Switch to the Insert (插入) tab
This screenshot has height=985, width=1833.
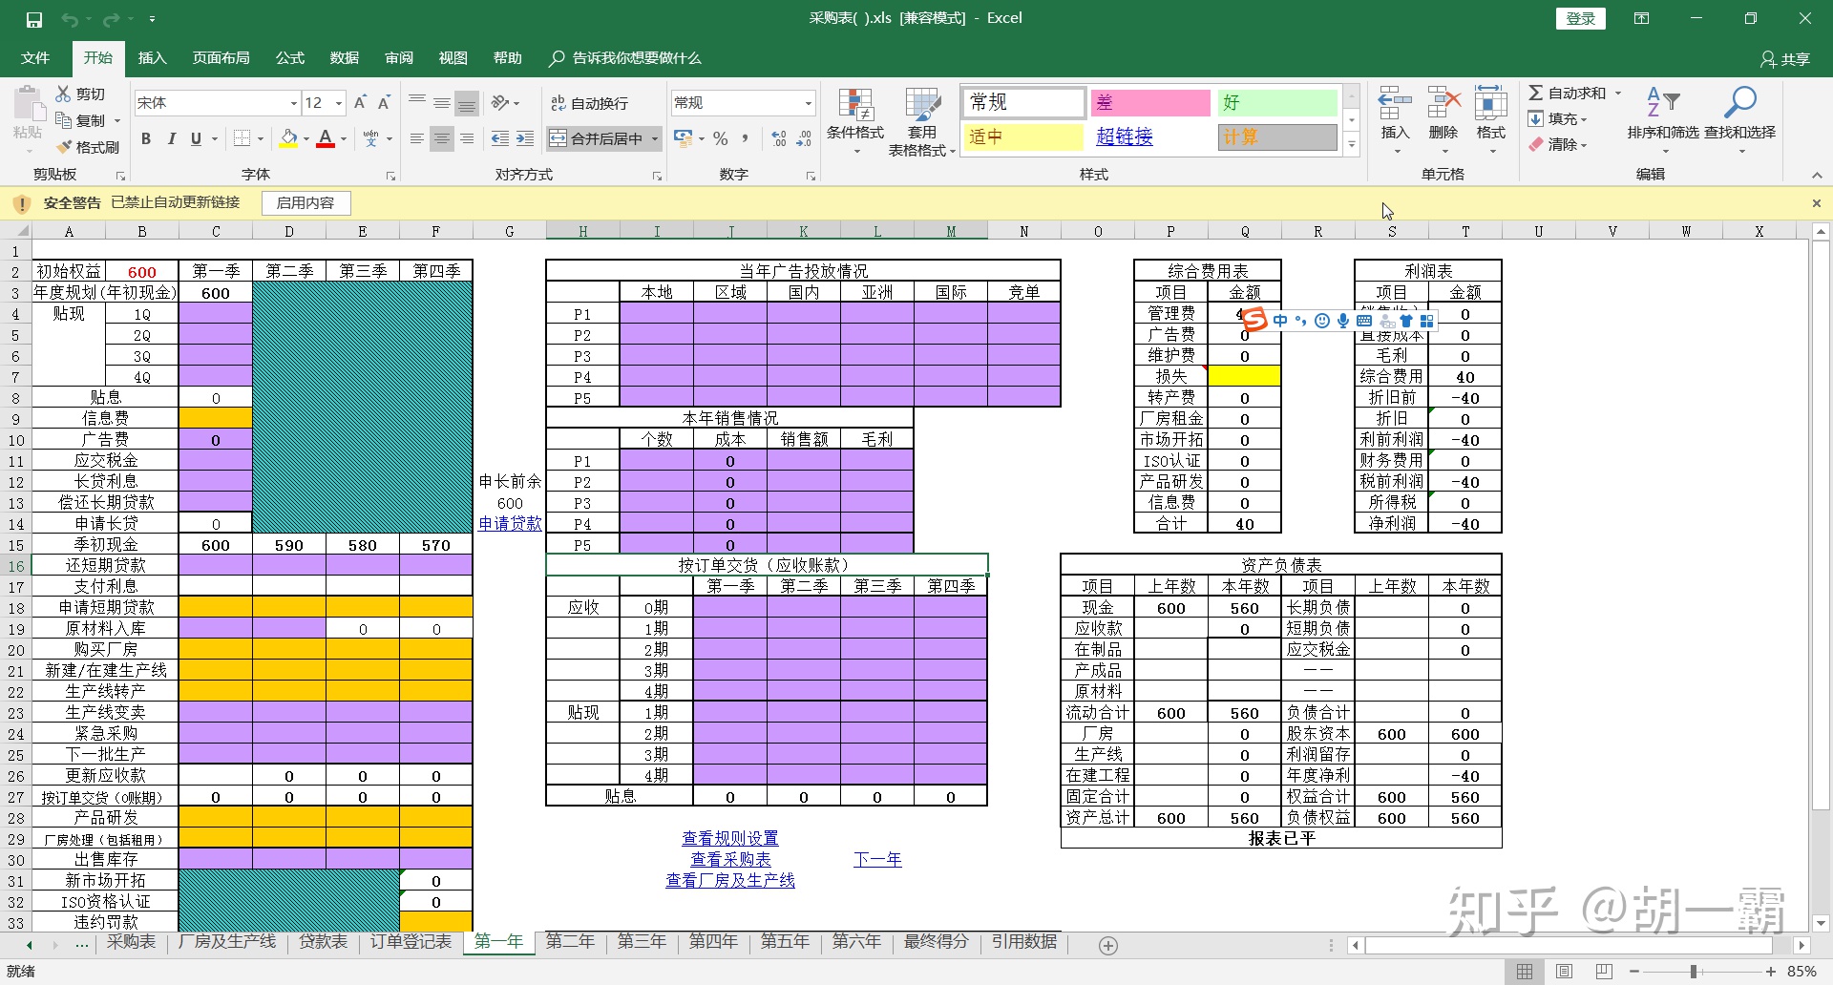[152, 58]
